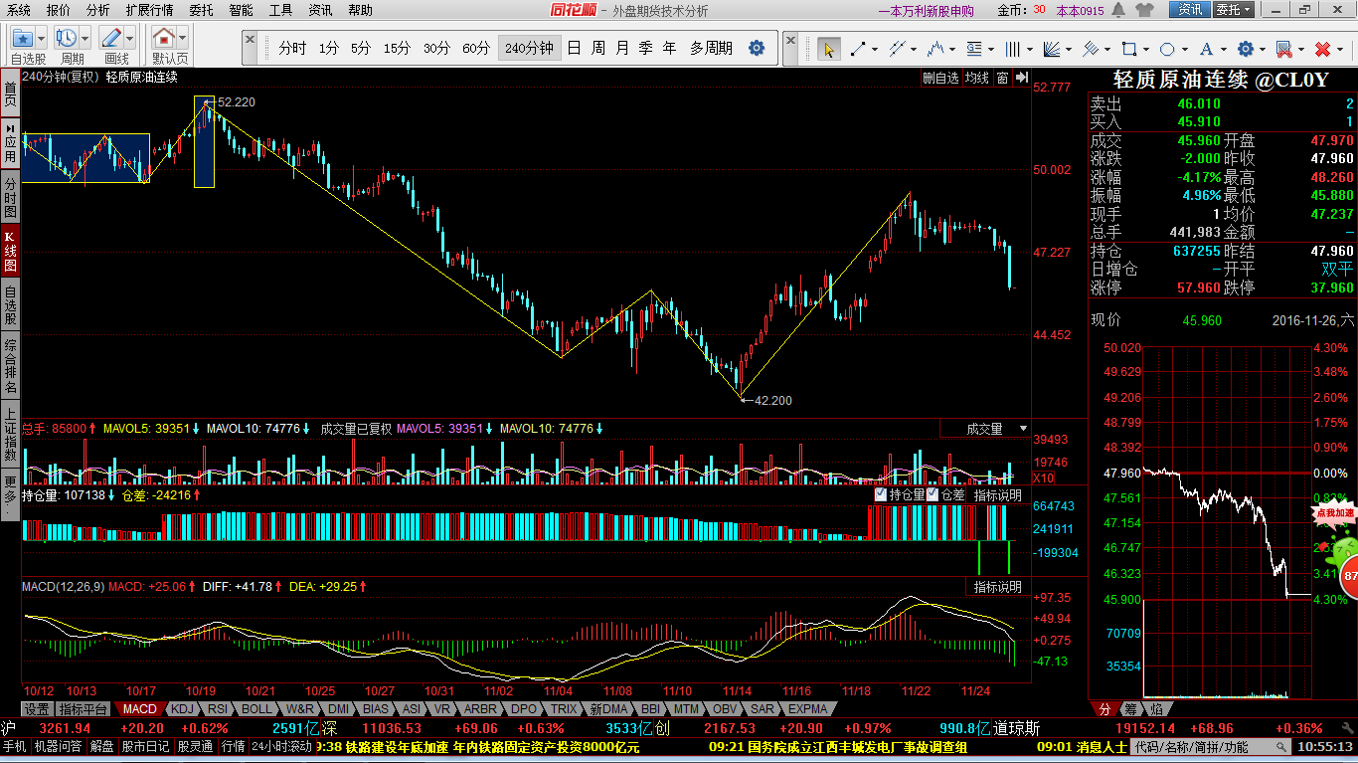Open the 周期 clock icon
Screen dimensions: 1358x763
tap(67, 39)
